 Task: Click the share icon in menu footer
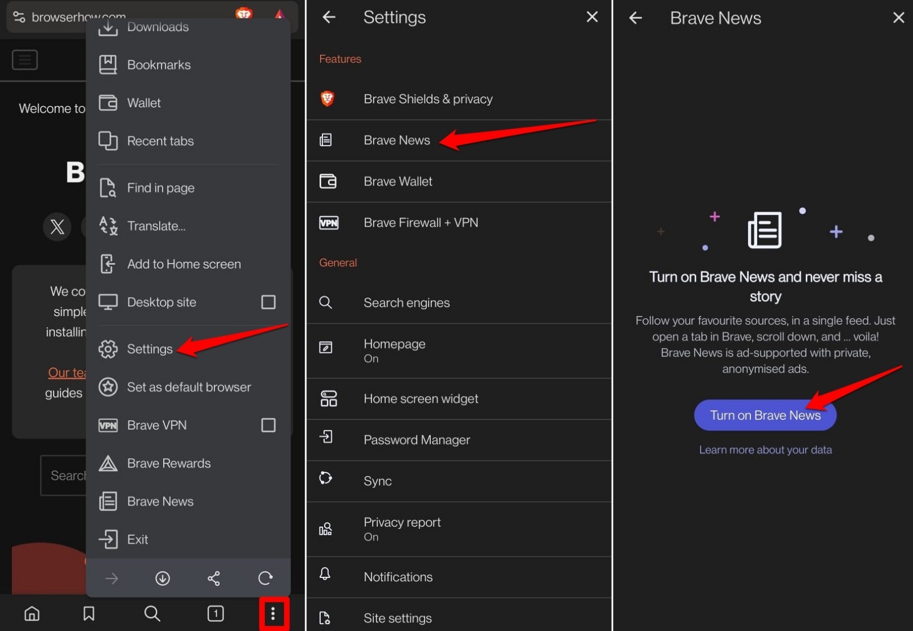click(x=214, y=579)
